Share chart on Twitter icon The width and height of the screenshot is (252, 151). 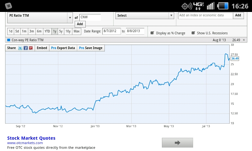coord(20,48)
